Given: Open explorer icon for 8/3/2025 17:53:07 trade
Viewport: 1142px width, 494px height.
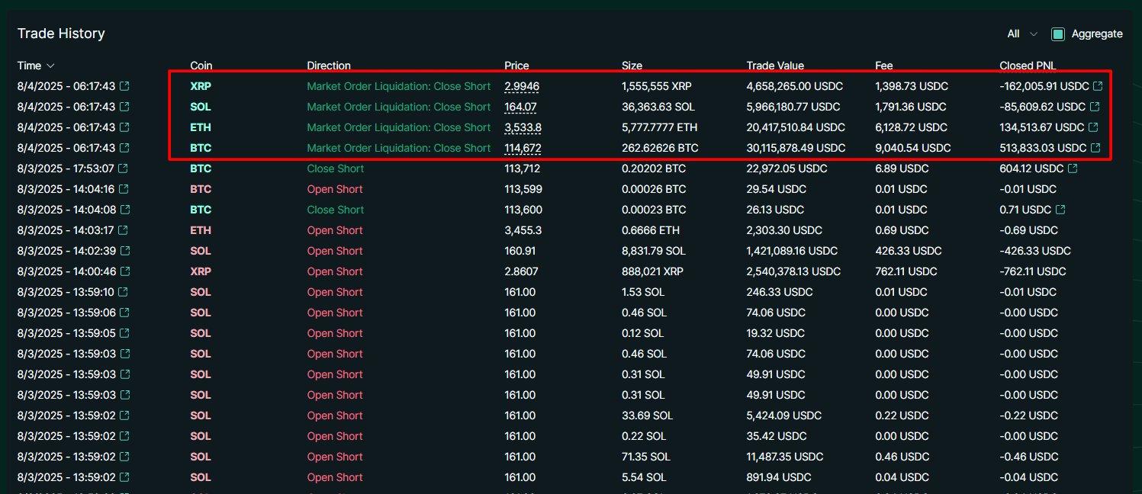Looking at the screenshot, I should click(x=124, y=168).
